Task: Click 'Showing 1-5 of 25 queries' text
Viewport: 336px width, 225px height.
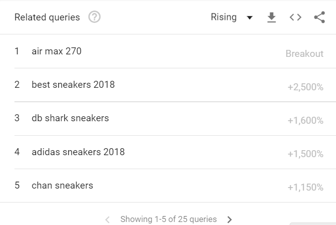Action: coord(168,220)
